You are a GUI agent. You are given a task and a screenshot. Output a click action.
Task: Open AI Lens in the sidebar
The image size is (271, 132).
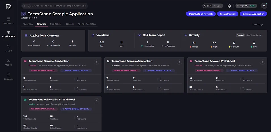pos(8,48)
